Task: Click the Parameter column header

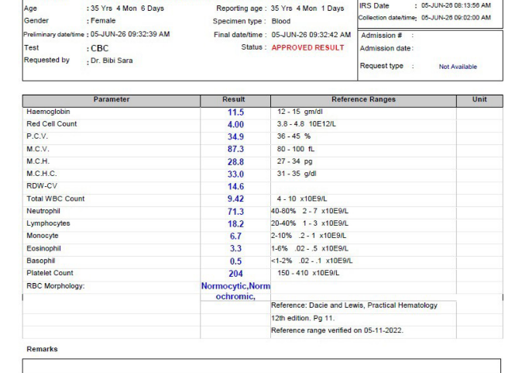Action: 112,99
